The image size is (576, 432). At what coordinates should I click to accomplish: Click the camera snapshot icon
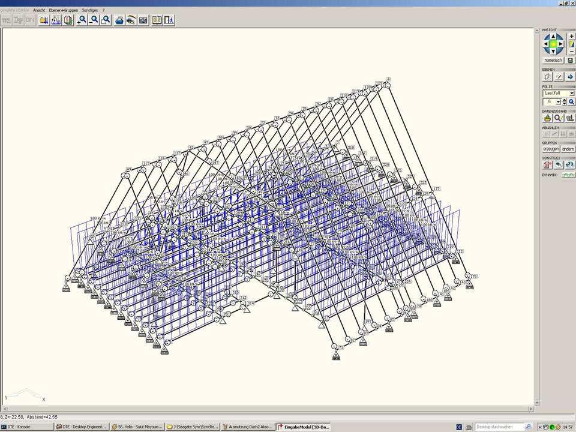coord(143,20)
